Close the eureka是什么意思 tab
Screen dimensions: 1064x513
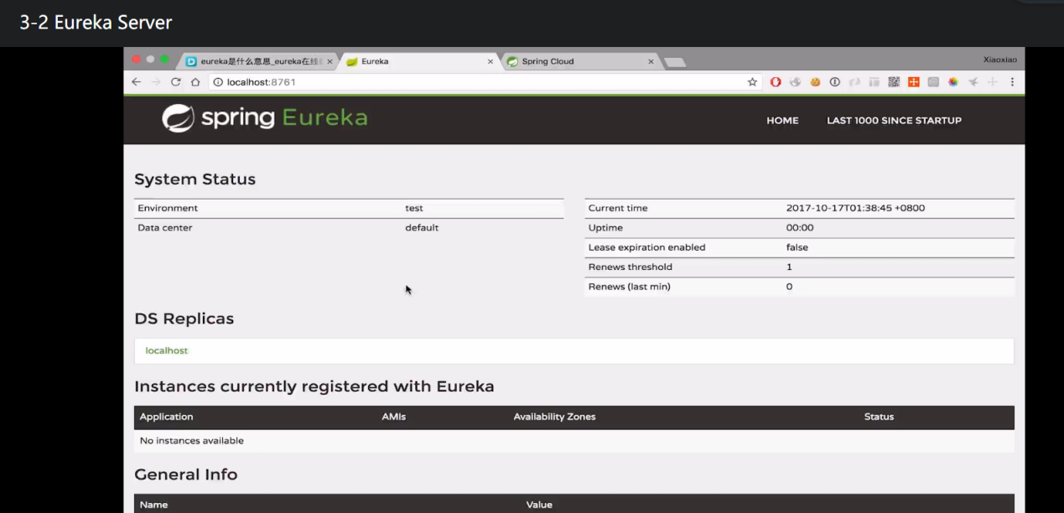pyautogui.click(x=330, y=61)
